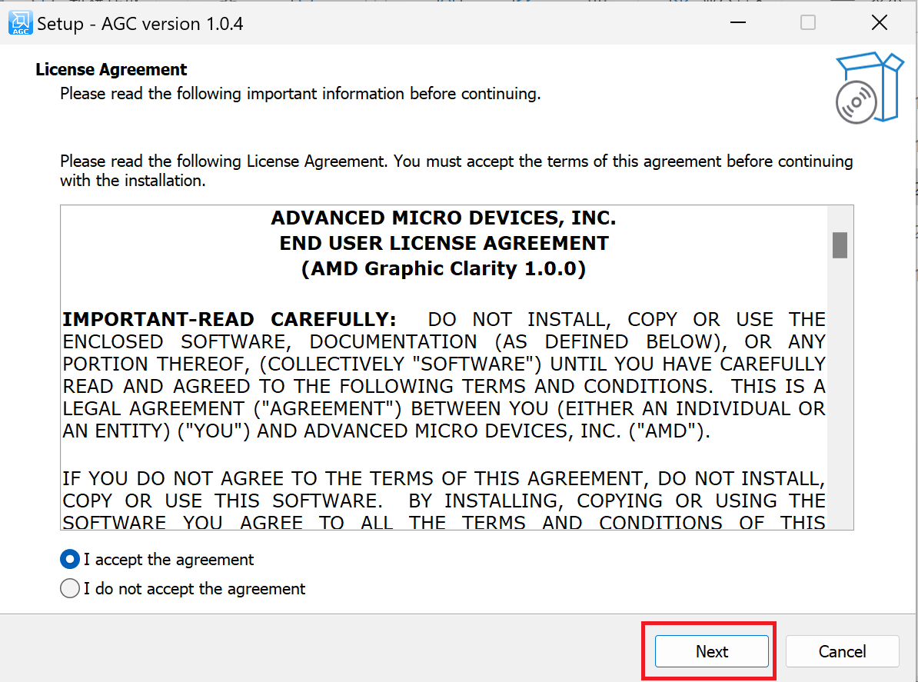Click the bold "IMPORTANT-READ CAREFULLY:" text
The width and height of the screenshot is (918, 682).
click(229, 320)
